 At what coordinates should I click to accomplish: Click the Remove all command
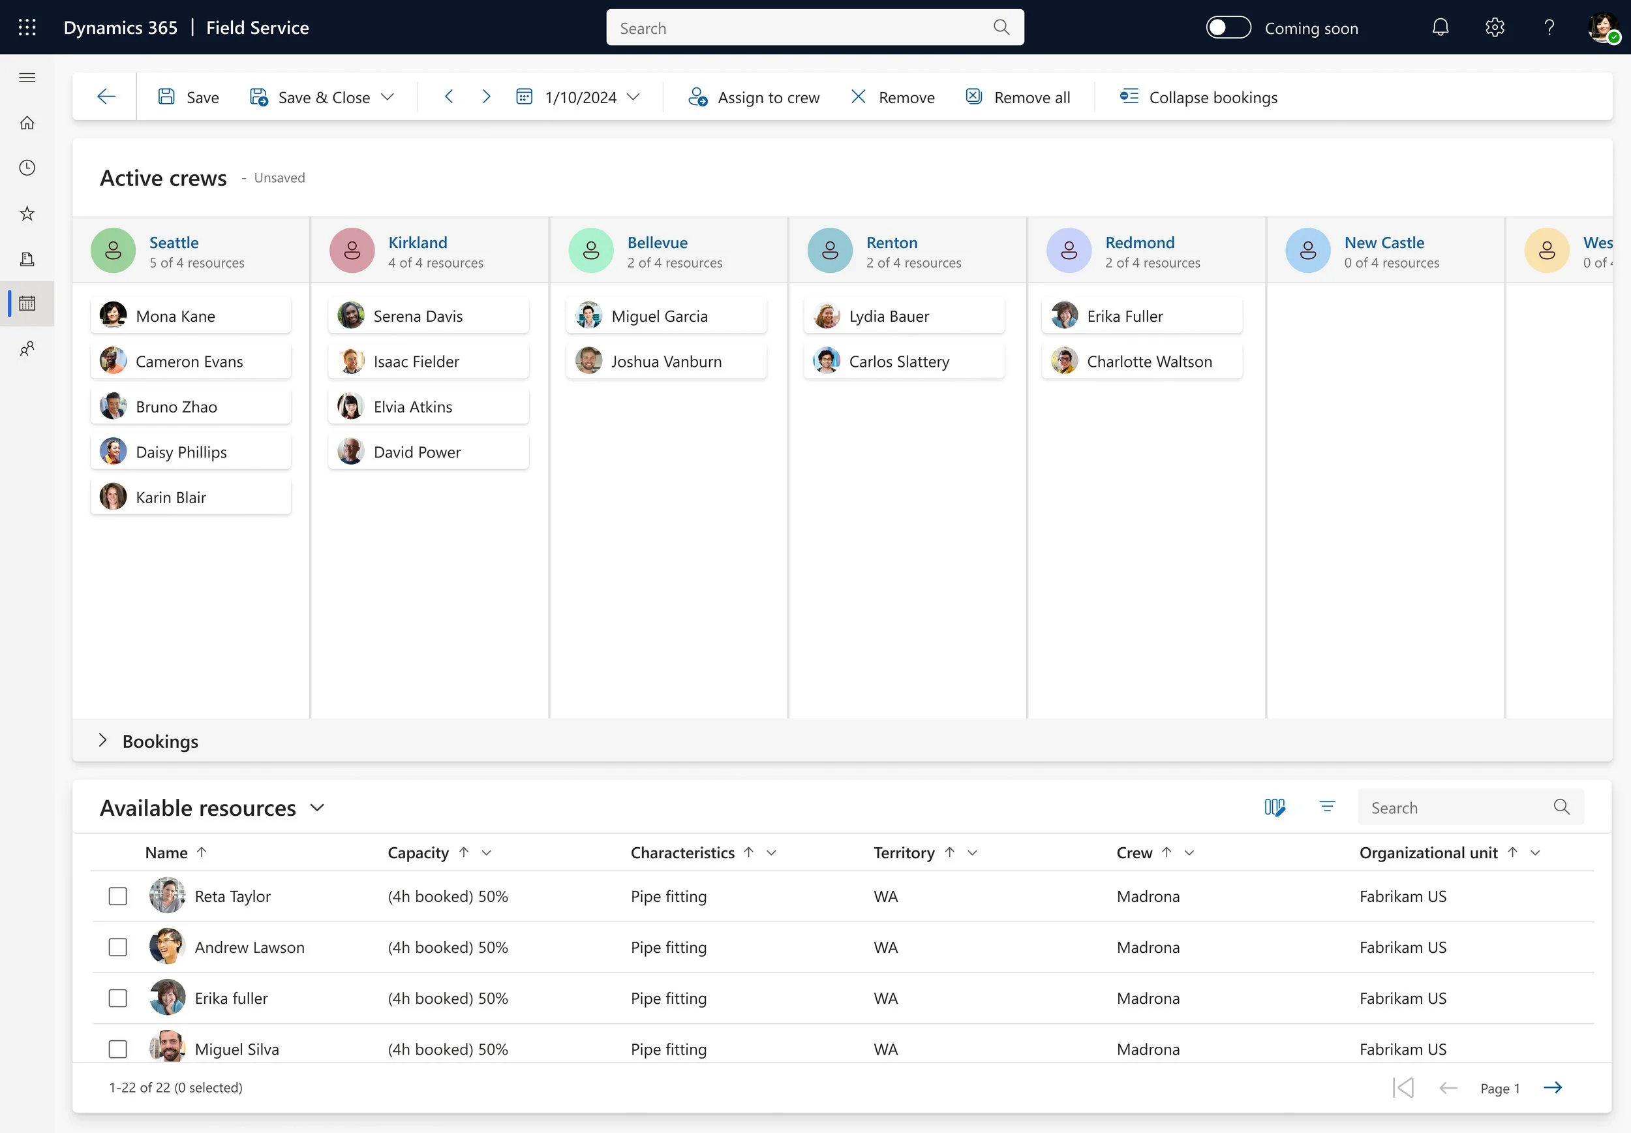coord(1017,97)
